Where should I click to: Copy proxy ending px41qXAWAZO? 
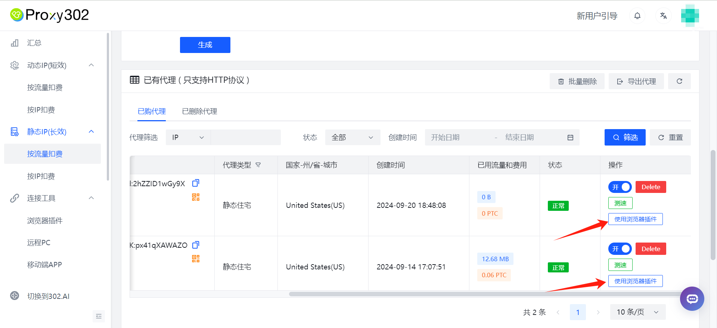[196, 245]
